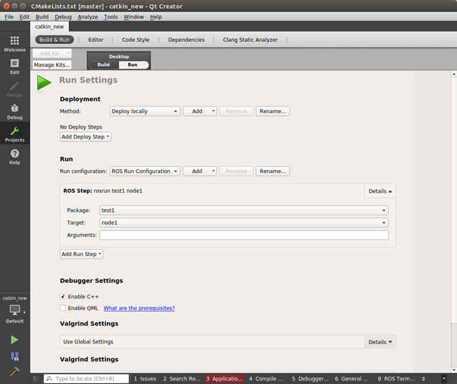Toggle the left sidebar icon in status bar
The image size is (457, 384).
(36, 378)
